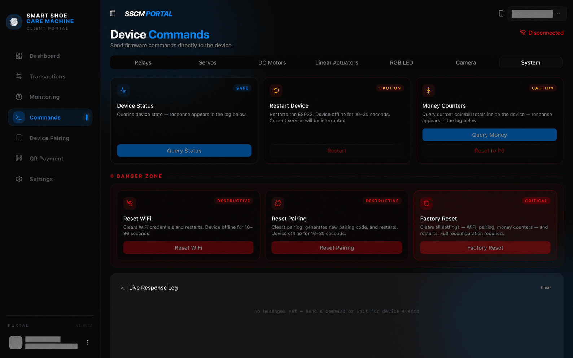Select Commands in the sidebar

[x=50, y=117]
